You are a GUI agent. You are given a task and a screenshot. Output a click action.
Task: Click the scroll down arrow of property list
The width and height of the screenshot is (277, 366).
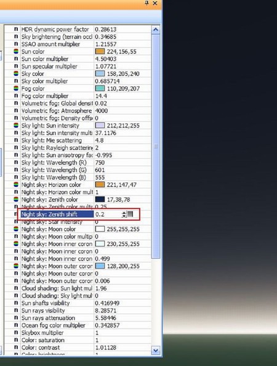tap(156, 351)
